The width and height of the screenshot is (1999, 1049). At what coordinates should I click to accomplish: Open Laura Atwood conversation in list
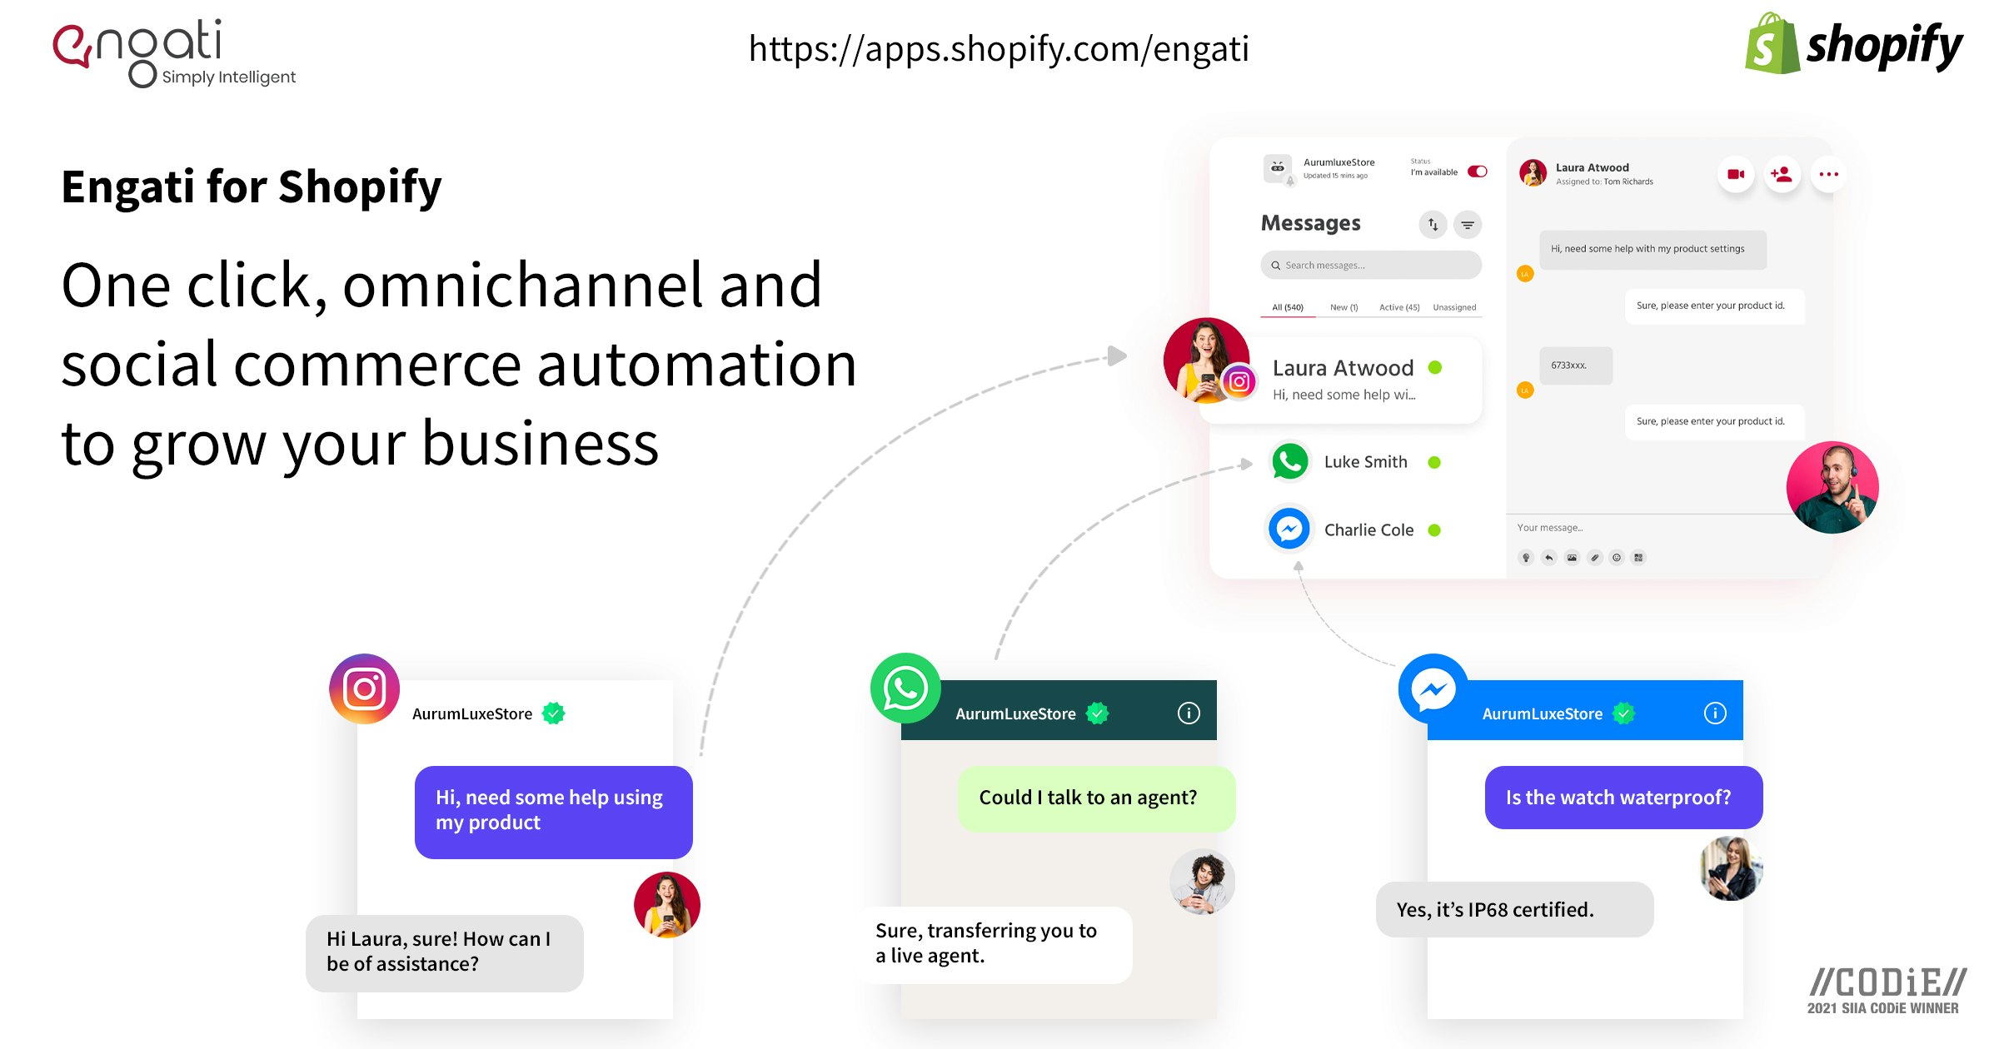point(1341,380)
